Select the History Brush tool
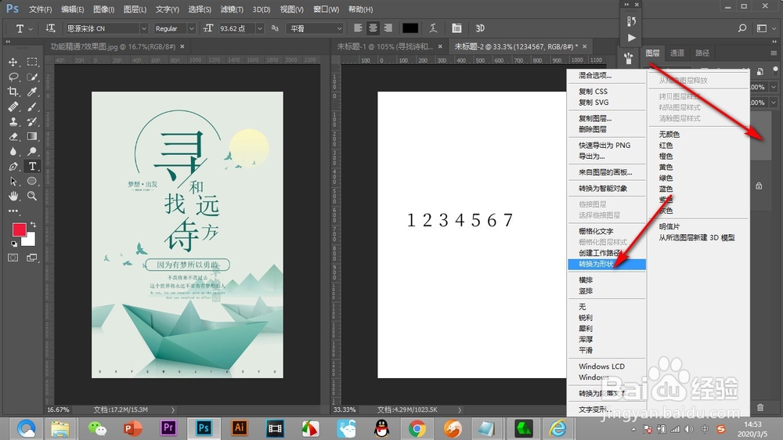The height and width of the screenshot is (440, 783). click(x=32, y=122)
